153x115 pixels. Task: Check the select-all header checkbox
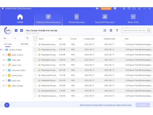point(35,39)
